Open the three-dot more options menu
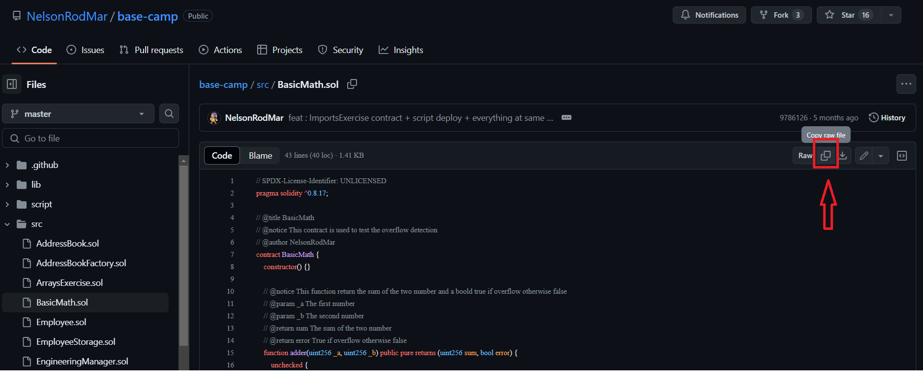 [906, 84]
